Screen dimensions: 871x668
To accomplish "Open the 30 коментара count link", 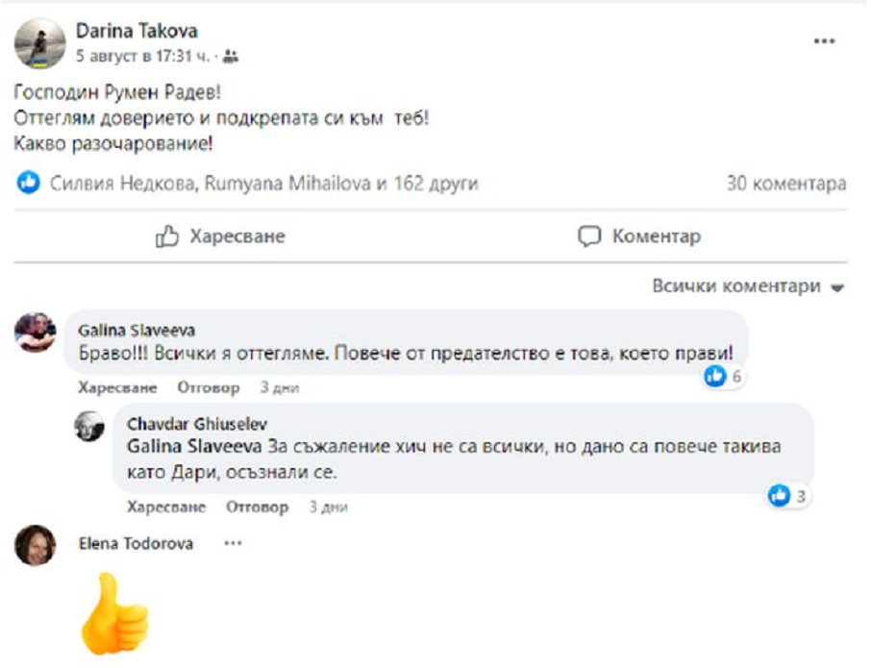I will 786,184.
